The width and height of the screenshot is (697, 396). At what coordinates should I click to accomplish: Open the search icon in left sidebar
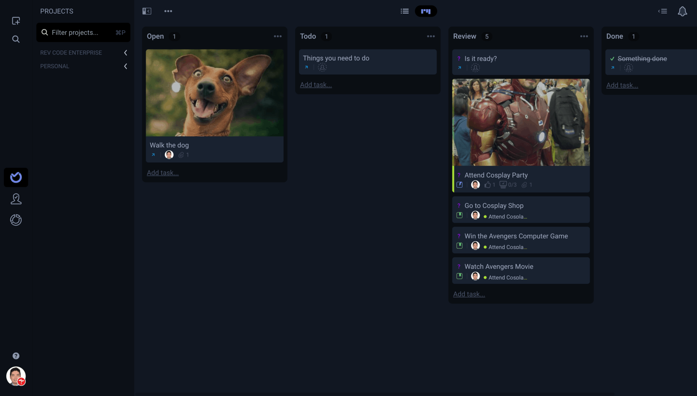tap(16, 39)
